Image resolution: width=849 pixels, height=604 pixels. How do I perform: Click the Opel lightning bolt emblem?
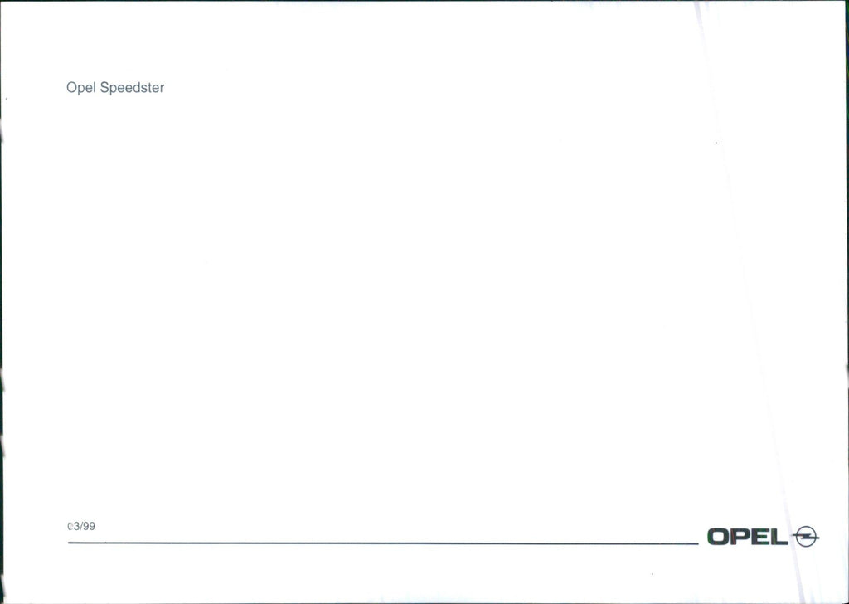[x=806, y=537]
